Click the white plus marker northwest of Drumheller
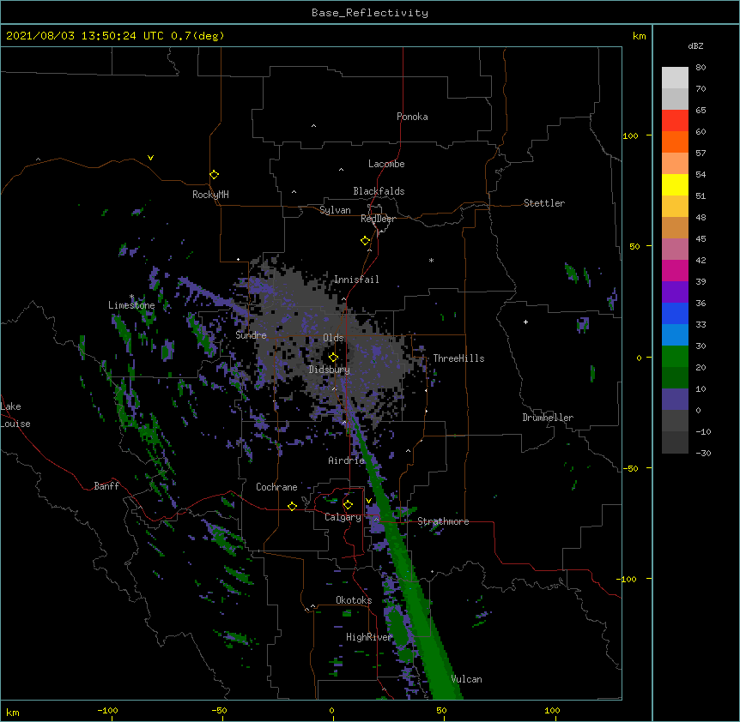 pyautogui.click(x=525, y=322)
